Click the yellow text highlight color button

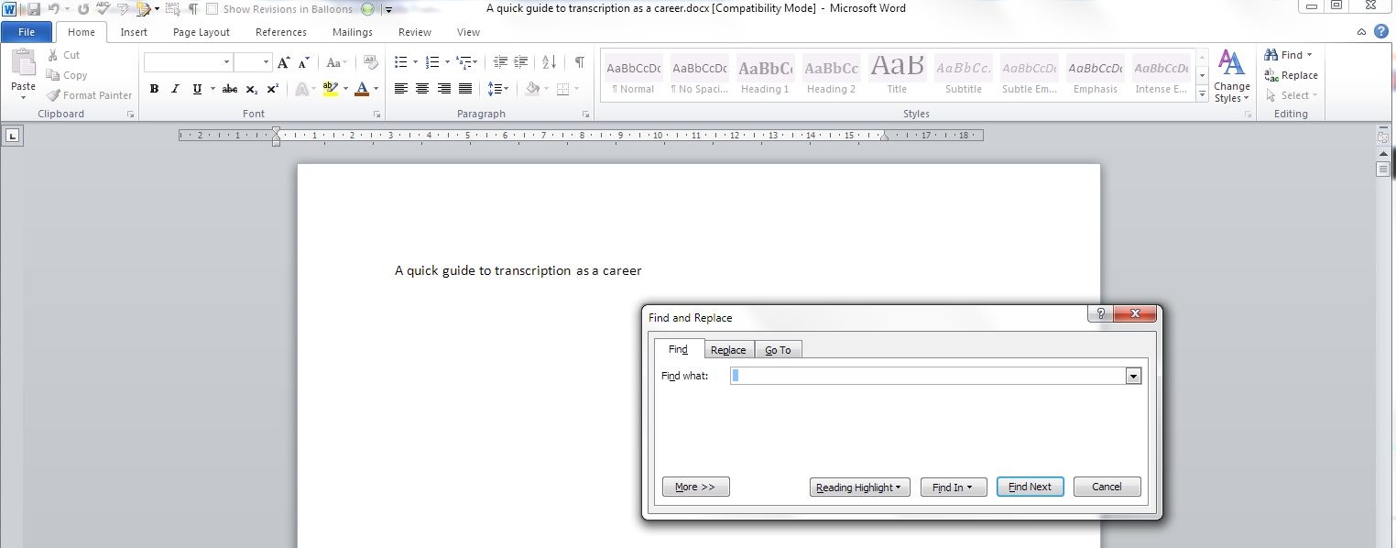(331, 89)
